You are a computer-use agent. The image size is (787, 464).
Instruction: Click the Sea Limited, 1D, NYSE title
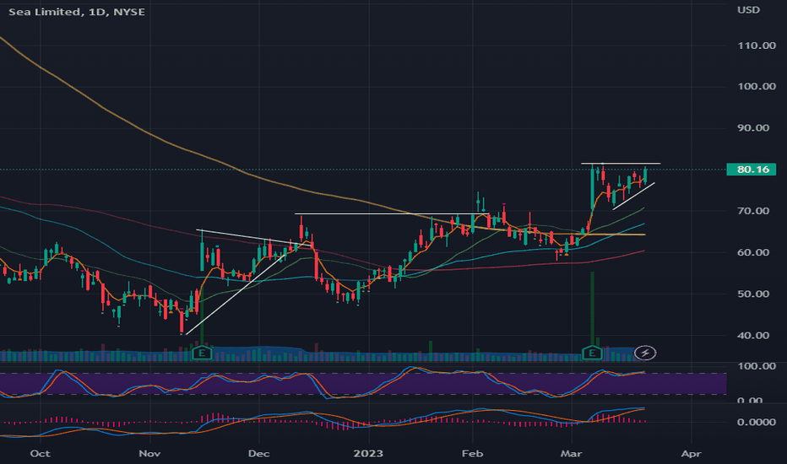[77, 12]
